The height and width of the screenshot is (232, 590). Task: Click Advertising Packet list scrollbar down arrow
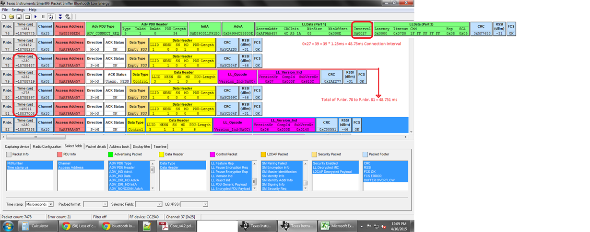click(152, 188)
